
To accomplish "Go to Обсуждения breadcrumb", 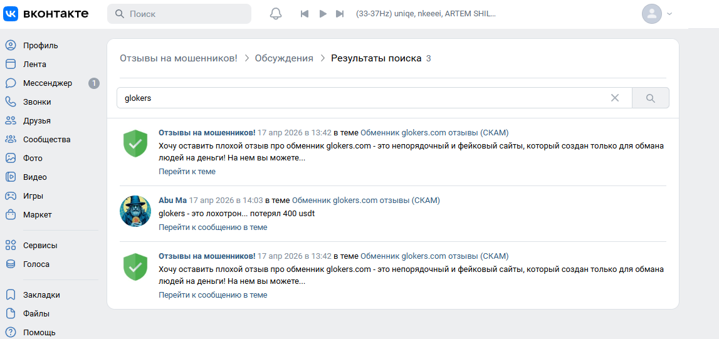I will [x=284, y=58].
